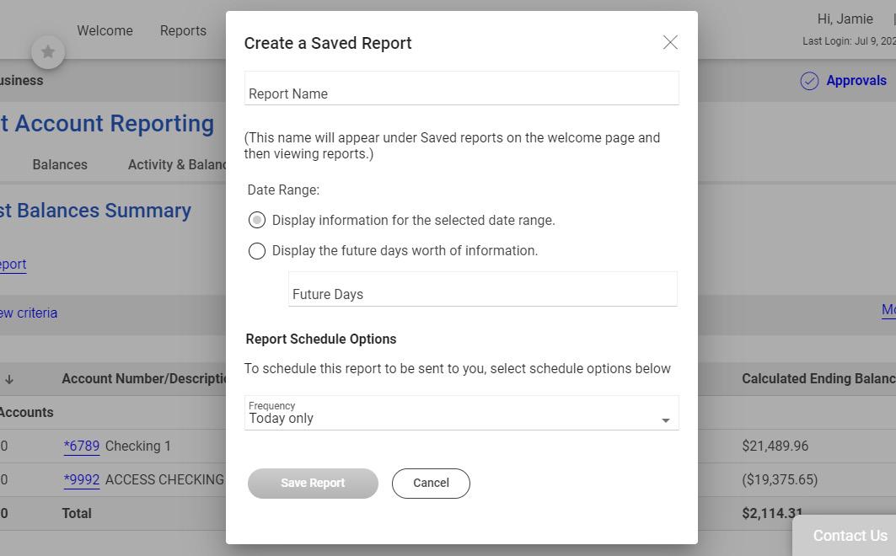Open the Frequency dropdown

pos(455,414)
